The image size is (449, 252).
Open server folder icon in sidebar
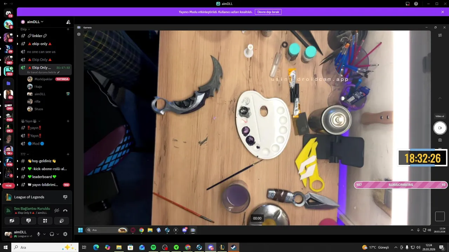click(x=8, y=83)
